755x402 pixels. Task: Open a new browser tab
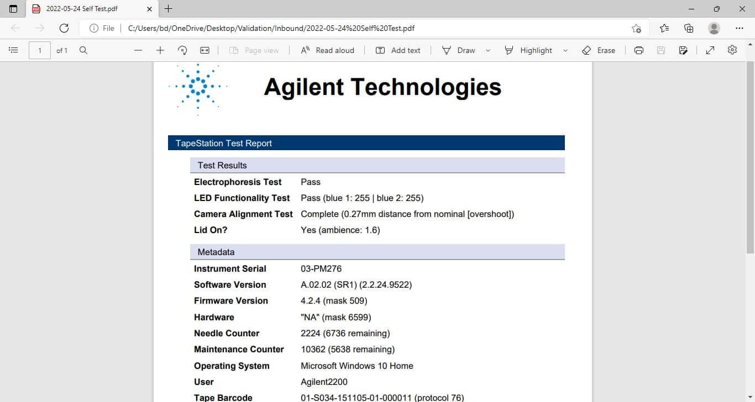tap(169, 8)
